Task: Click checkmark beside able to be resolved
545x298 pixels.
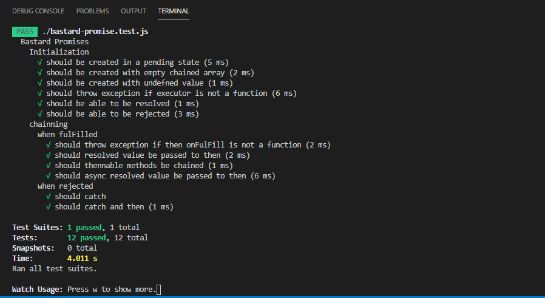Action: click(x=39, y=104)
